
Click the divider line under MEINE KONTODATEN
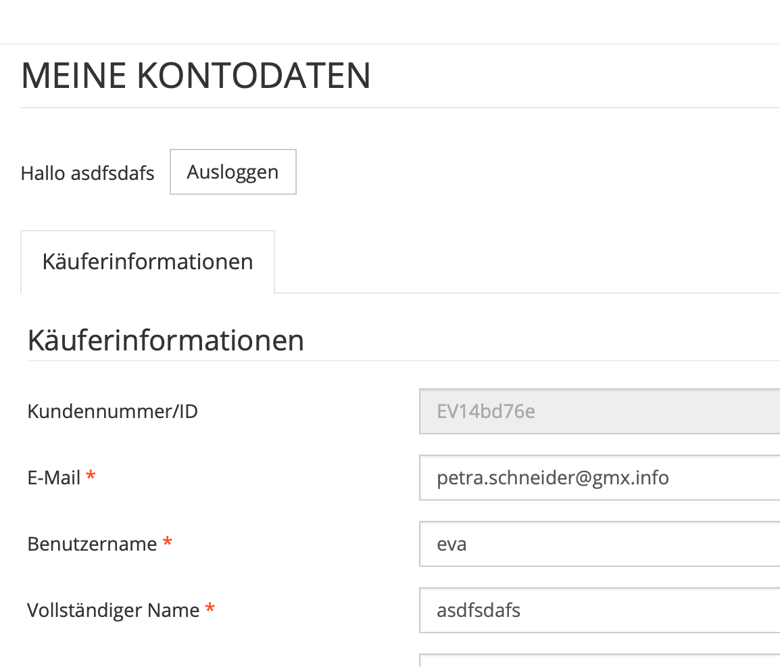click(x=399, y=108)
